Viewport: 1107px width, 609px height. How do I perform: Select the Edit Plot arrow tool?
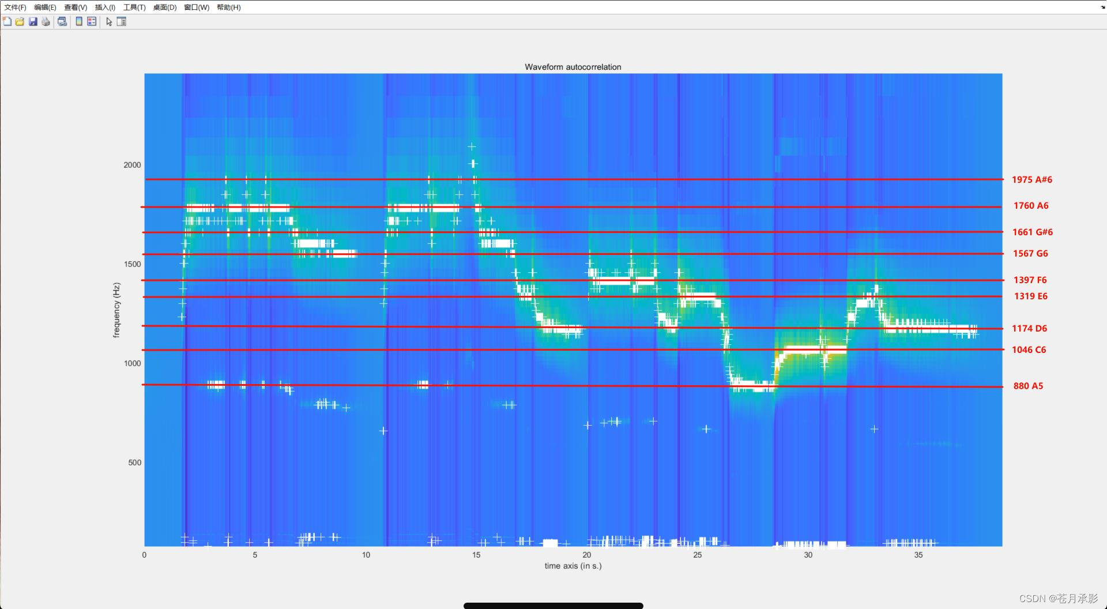(109, 21)
